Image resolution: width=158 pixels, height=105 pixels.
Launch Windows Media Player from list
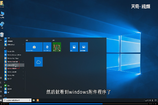pos(14,58)
